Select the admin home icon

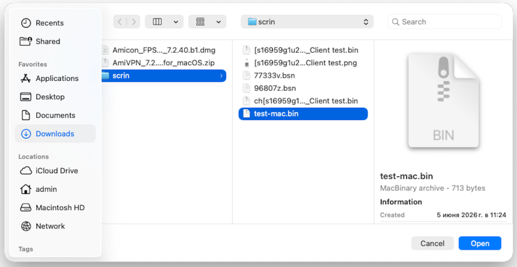coord(26,189)
